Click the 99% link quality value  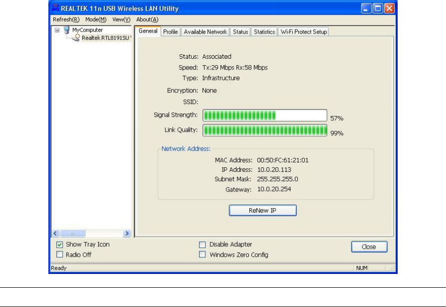pos(337,133)
